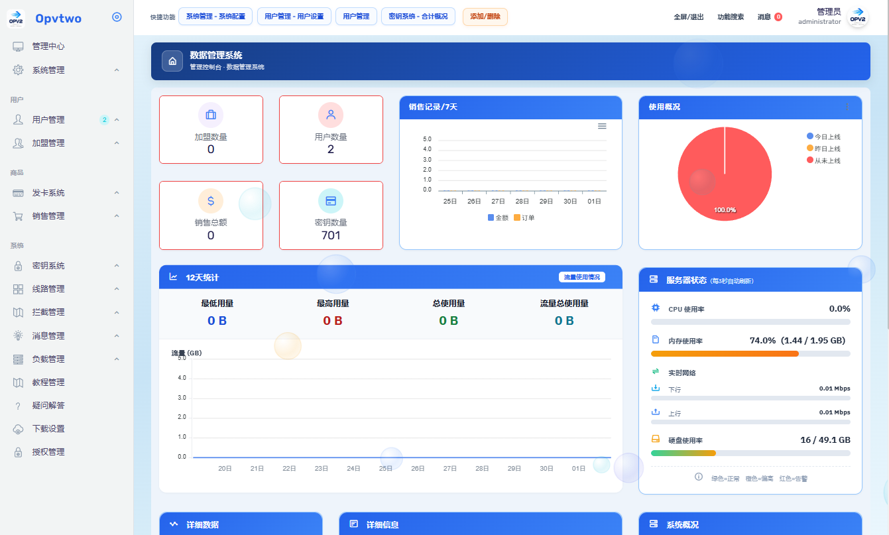Expand the 密钥系统 chevron in sidebar
This screenshot has height=535, width=889.
pyautogui.click(x=117, y=266)
